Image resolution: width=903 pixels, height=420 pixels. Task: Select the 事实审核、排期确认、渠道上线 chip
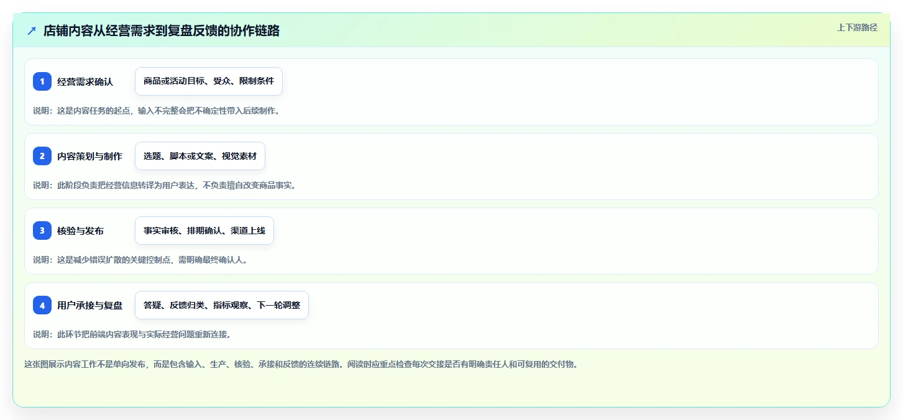204,231
